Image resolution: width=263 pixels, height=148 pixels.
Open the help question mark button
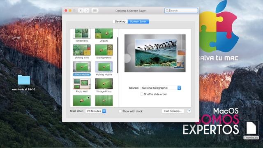(189, 111)
